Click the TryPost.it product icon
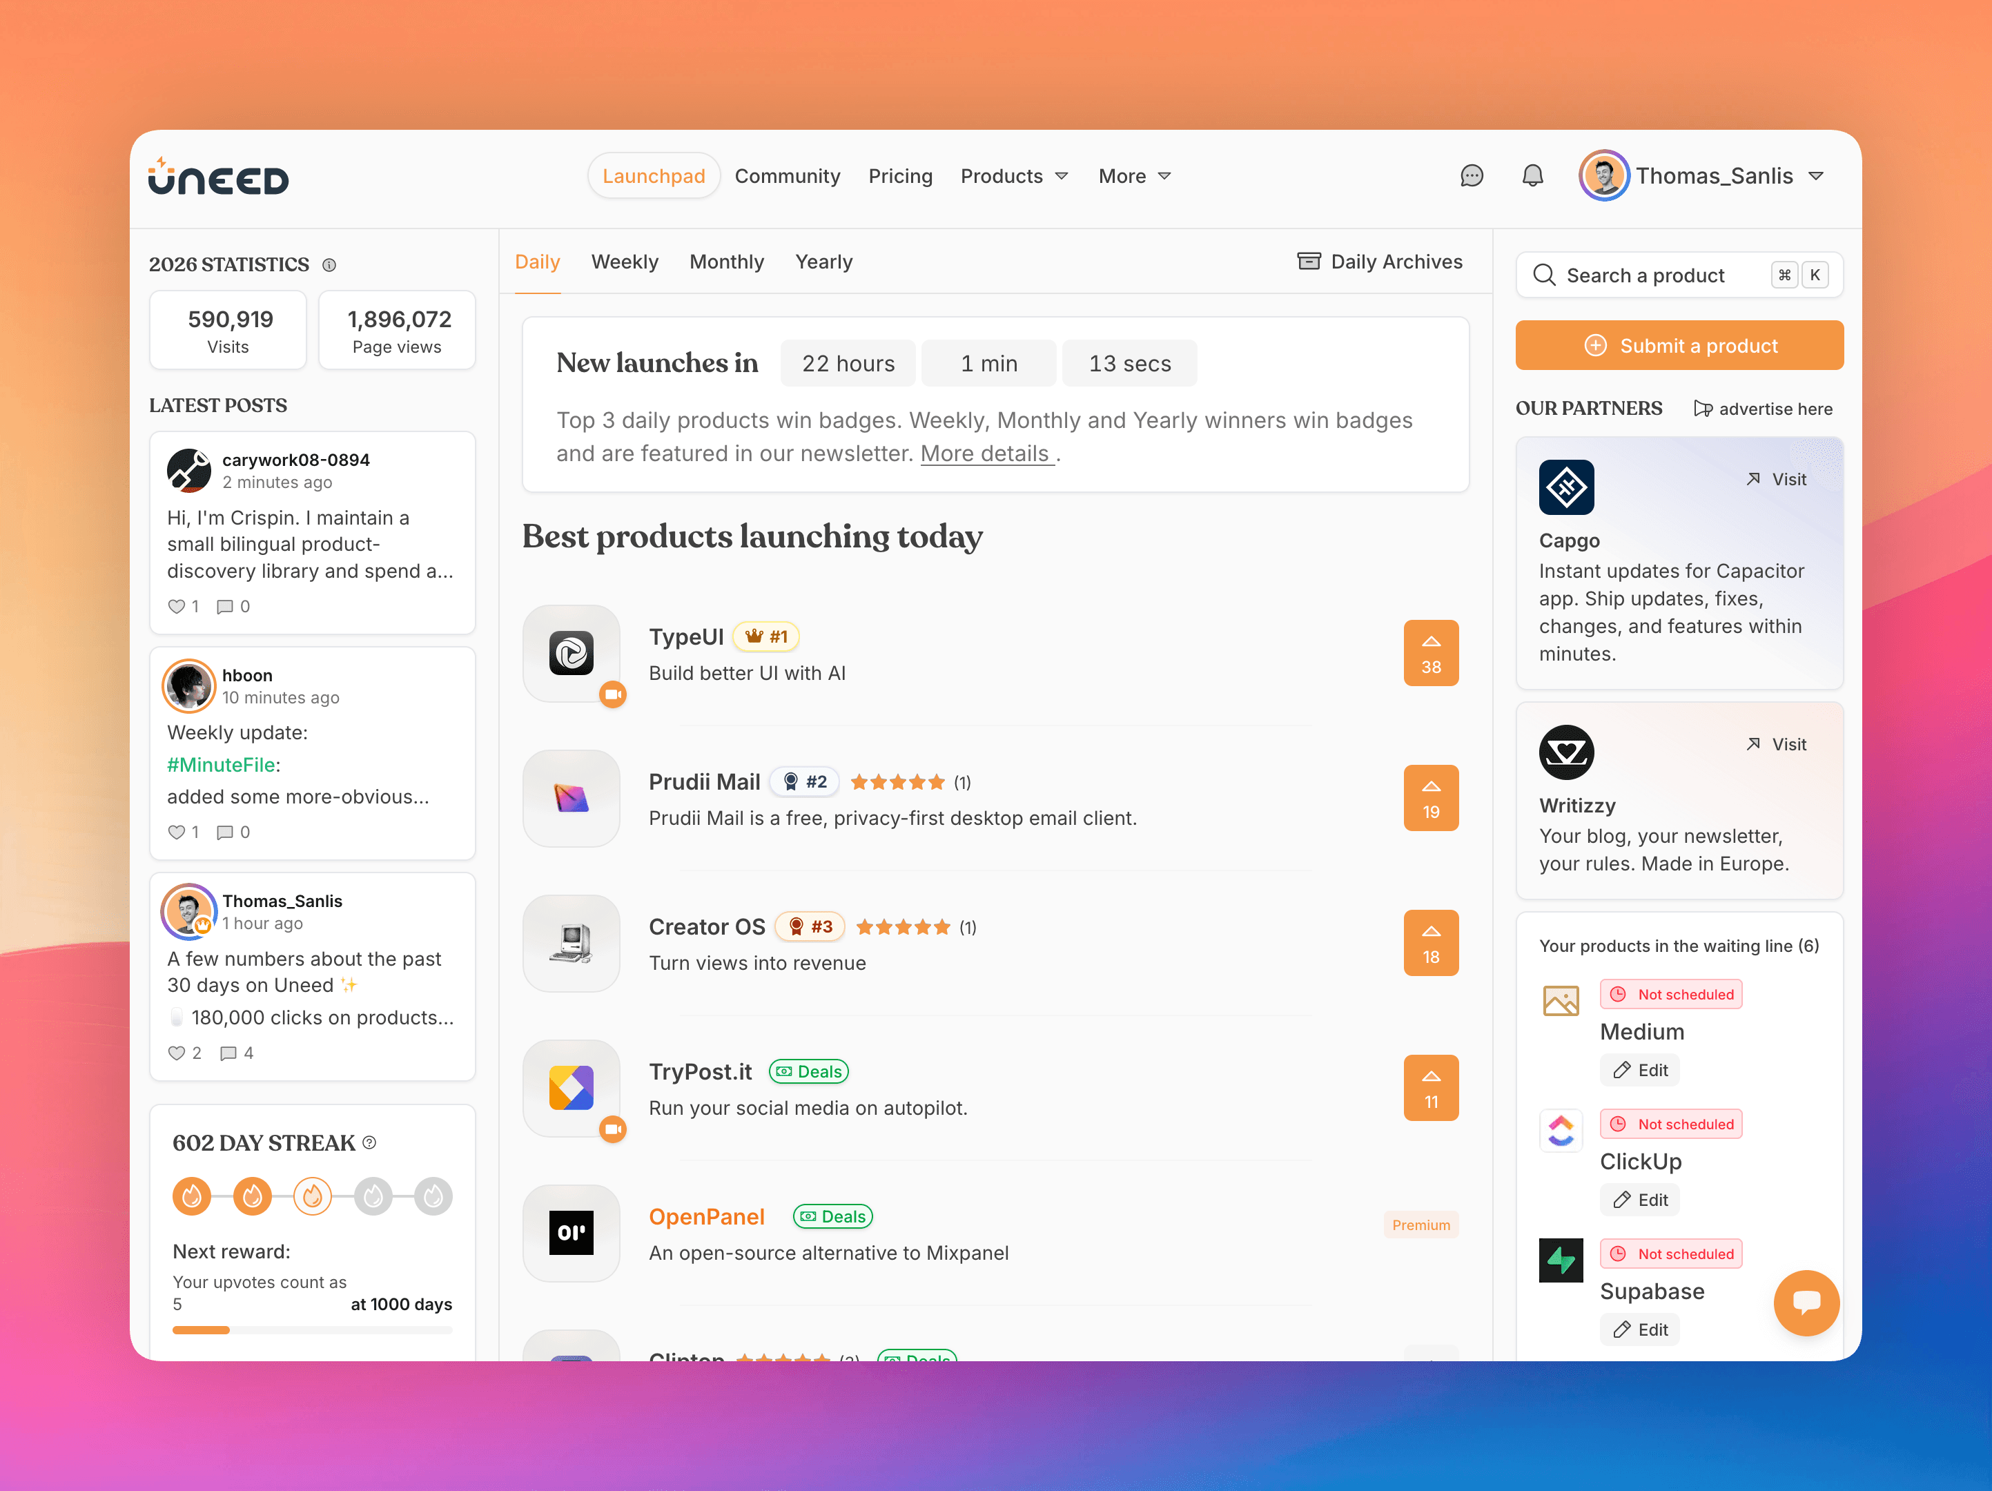 click(x=571, y=1089)
